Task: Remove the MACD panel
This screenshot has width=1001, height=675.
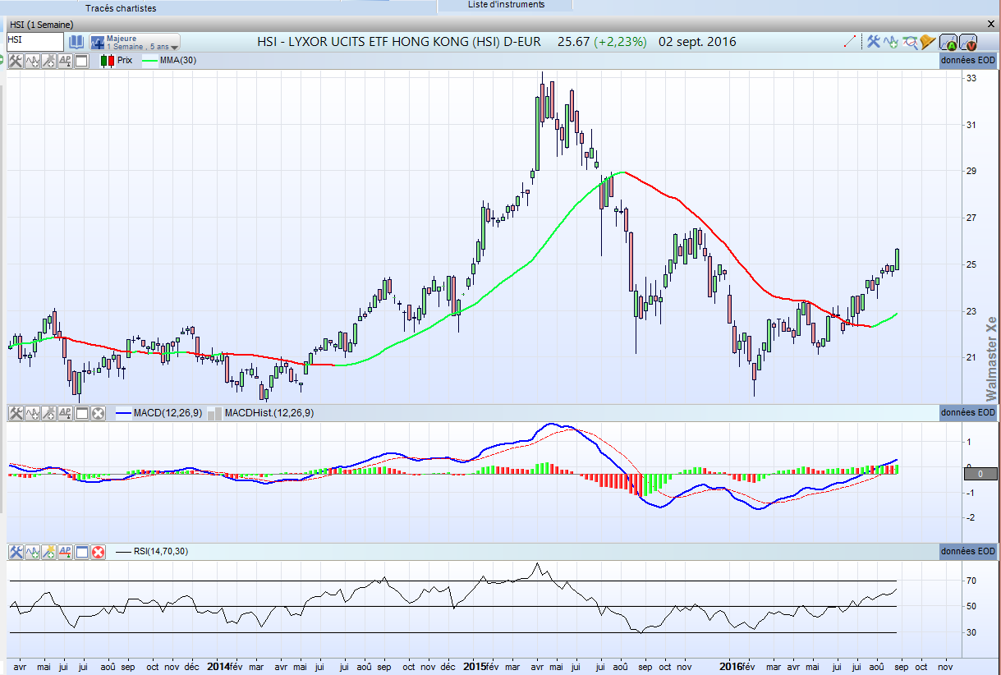Action: (x=98, y=413)
